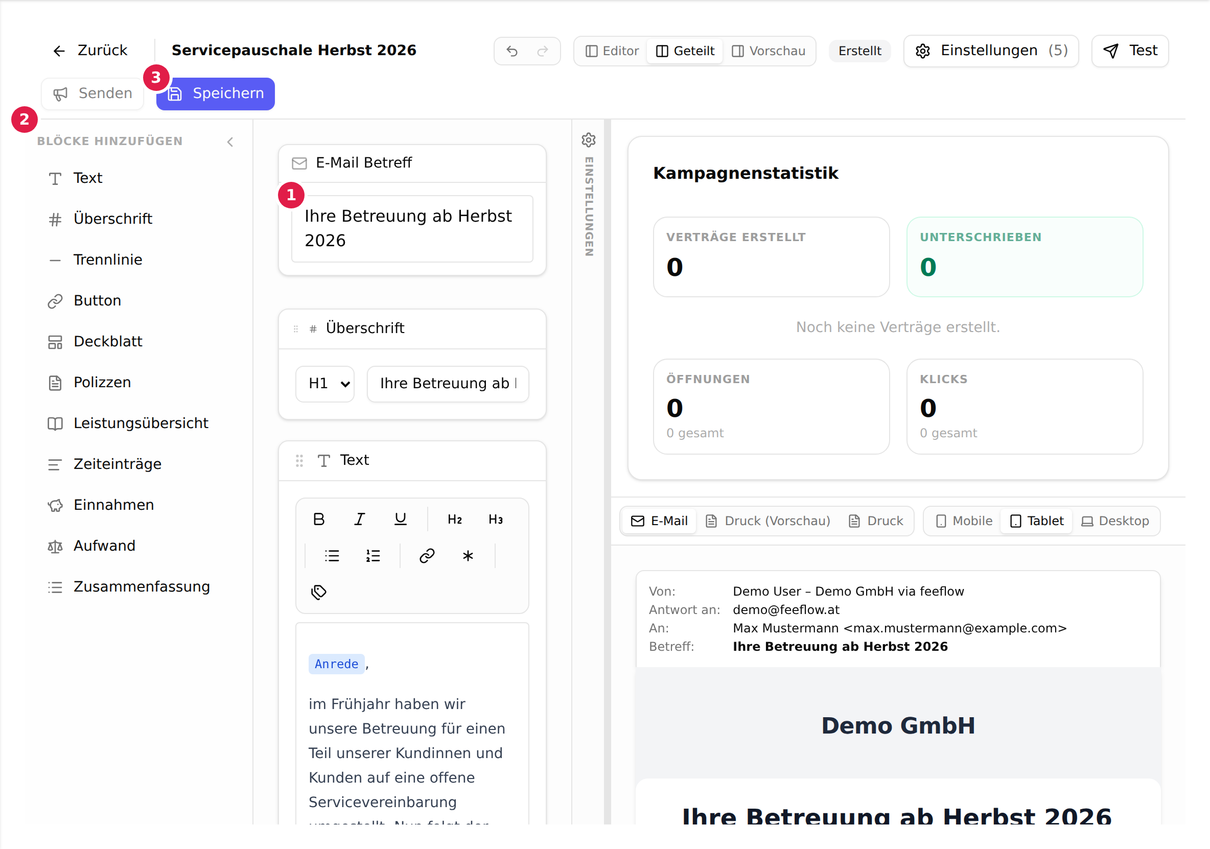Image resolution: width=1210 pixels, height=849 pixels.
Task: Open Einstellungen (5) button
Action: tap(991, 51)
